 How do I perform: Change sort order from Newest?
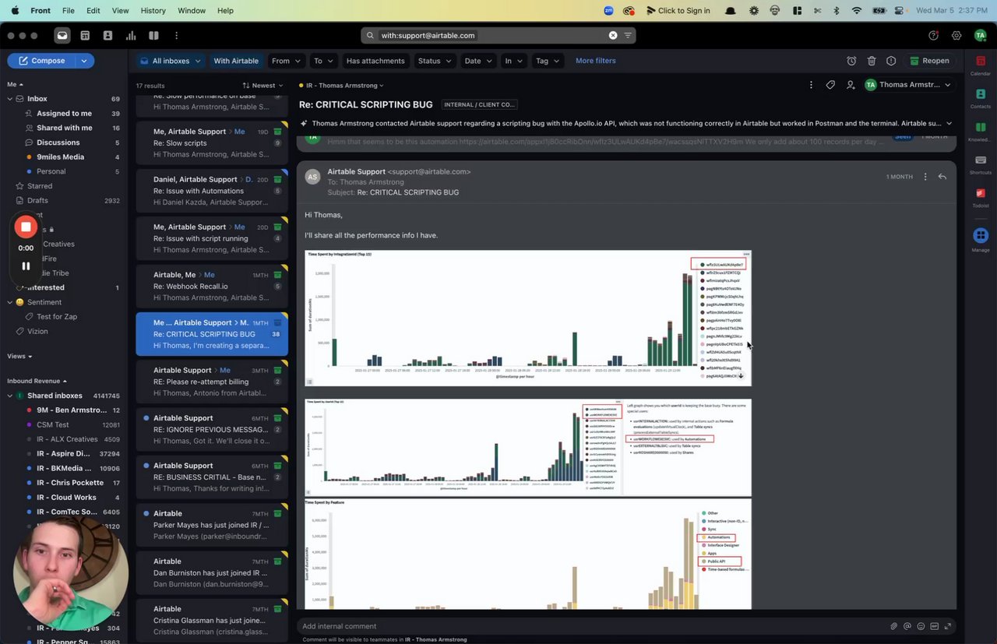point(262,86)
